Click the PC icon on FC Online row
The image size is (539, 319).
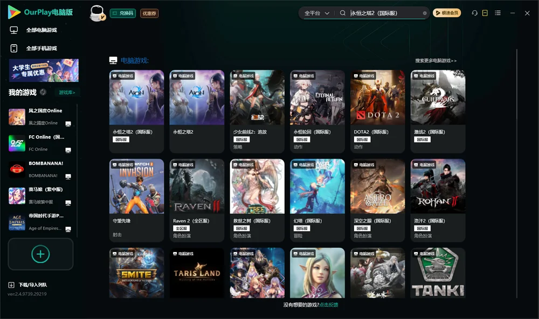68,150
